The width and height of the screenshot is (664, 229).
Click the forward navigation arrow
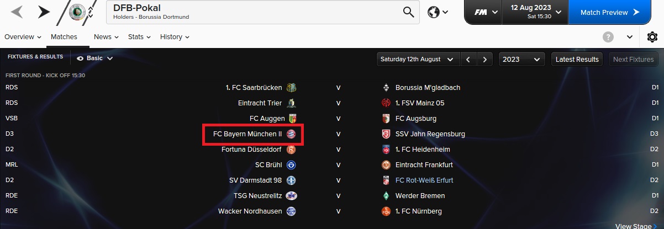44,12
